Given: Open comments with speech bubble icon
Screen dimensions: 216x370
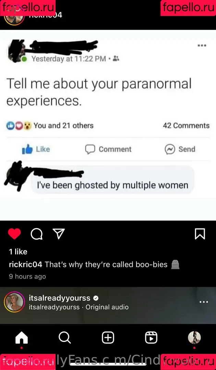Looking at the screenshot, I should coord(37,234).
